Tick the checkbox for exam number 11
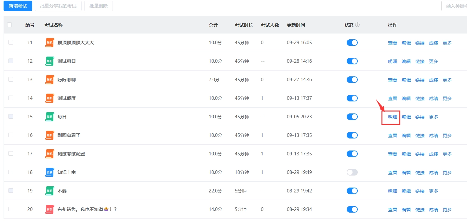The height and width of the screenshot is (223, 467). (x=11, y=42)
